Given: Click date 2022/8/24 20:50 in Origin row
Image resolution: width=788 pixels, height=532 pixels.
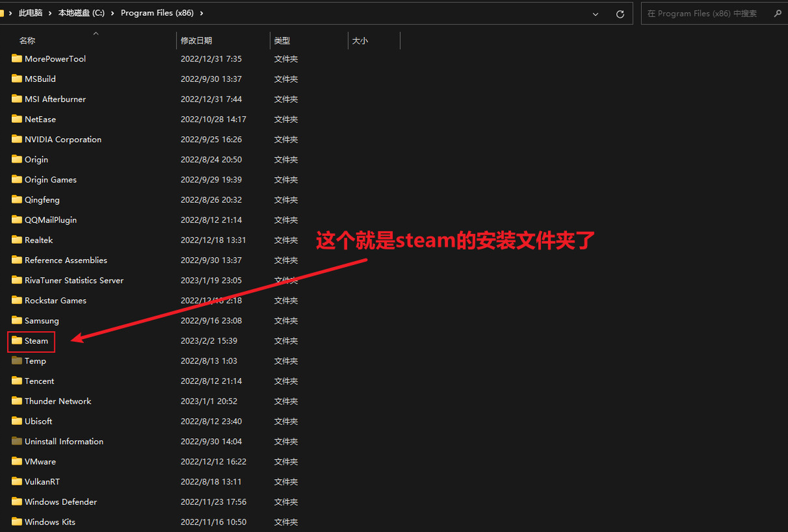Looking at the screenshot, I should coord(211,159).
